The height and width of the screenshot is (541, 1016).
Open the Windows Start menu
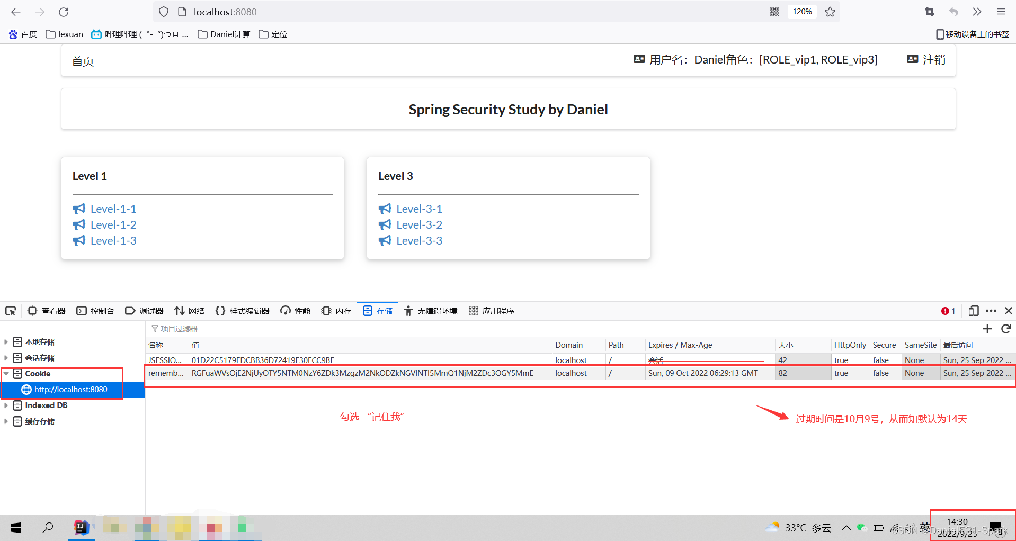(x=16, y=528)
